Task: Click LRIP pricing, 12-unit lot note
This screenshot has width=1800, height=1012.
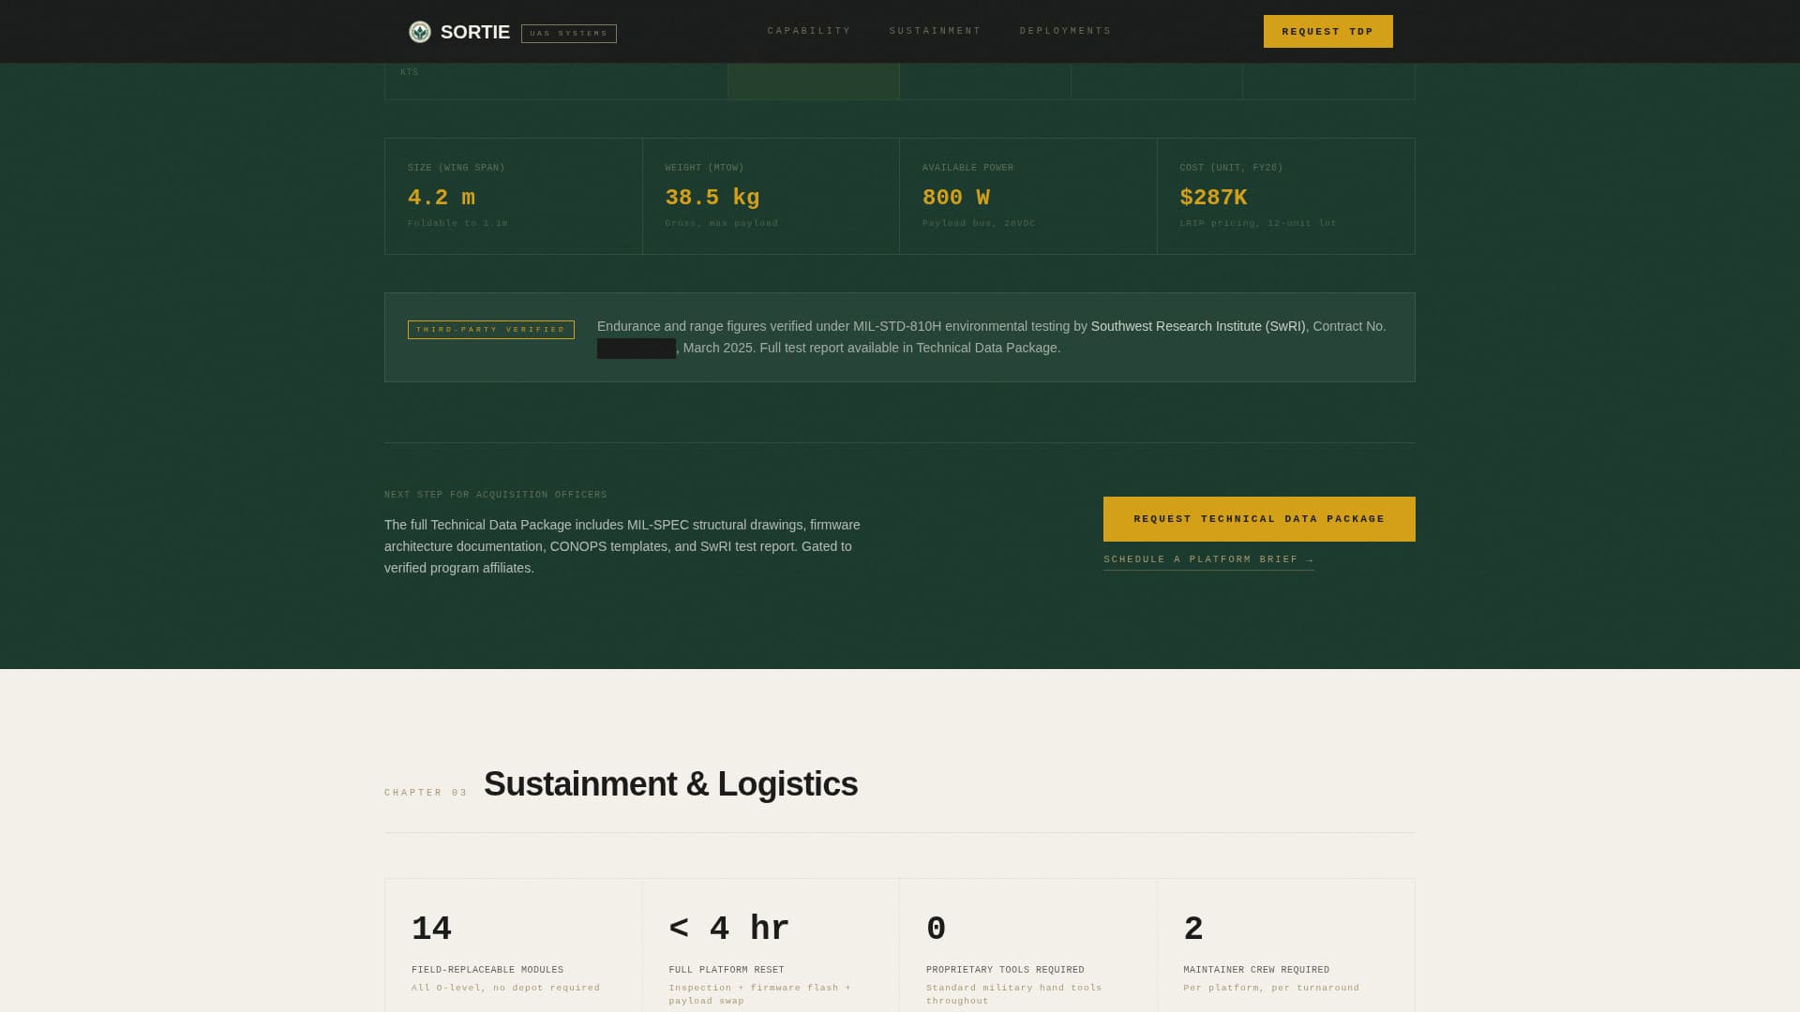Action: pyautogui.click(x=1258, y=223)
